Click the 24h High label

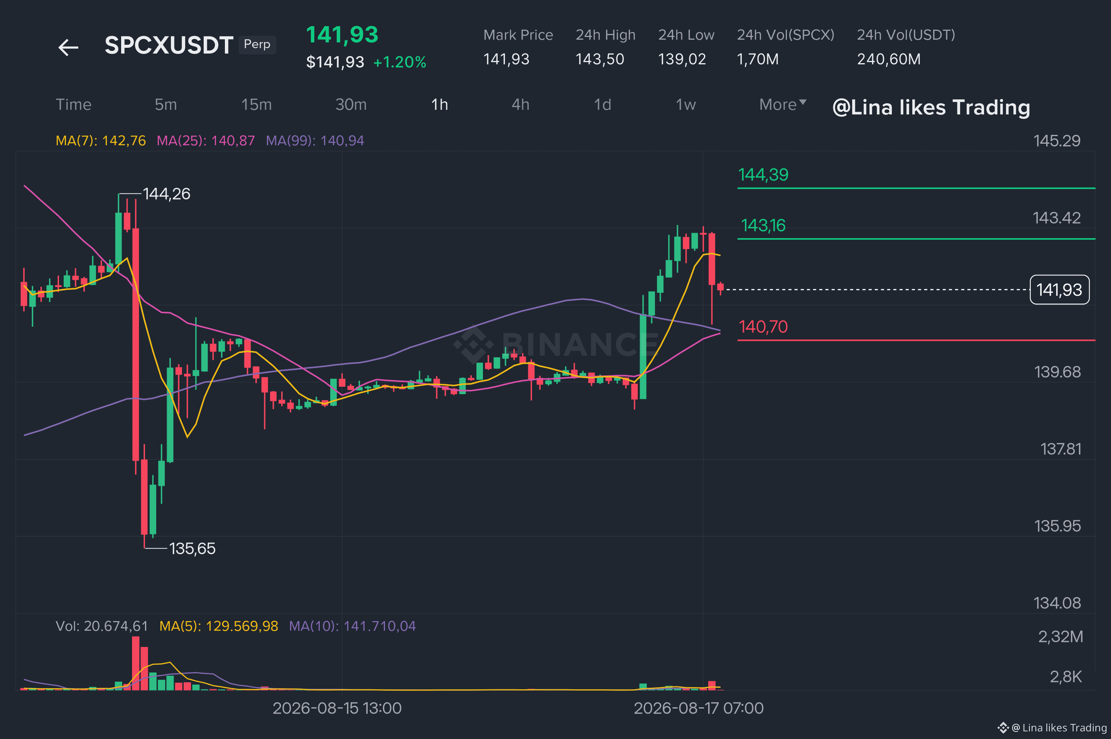point(605,35)
